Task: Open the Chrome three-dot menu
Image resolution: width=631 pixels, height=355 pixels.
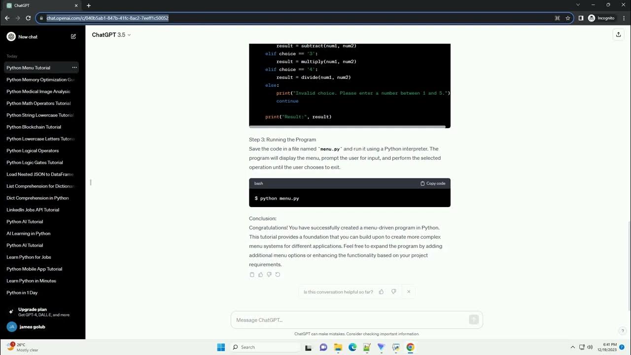Action: (x=624, y=18)
